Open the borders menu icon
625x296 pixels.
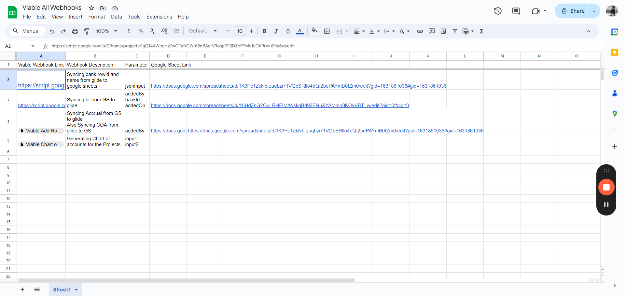[327, 31]
